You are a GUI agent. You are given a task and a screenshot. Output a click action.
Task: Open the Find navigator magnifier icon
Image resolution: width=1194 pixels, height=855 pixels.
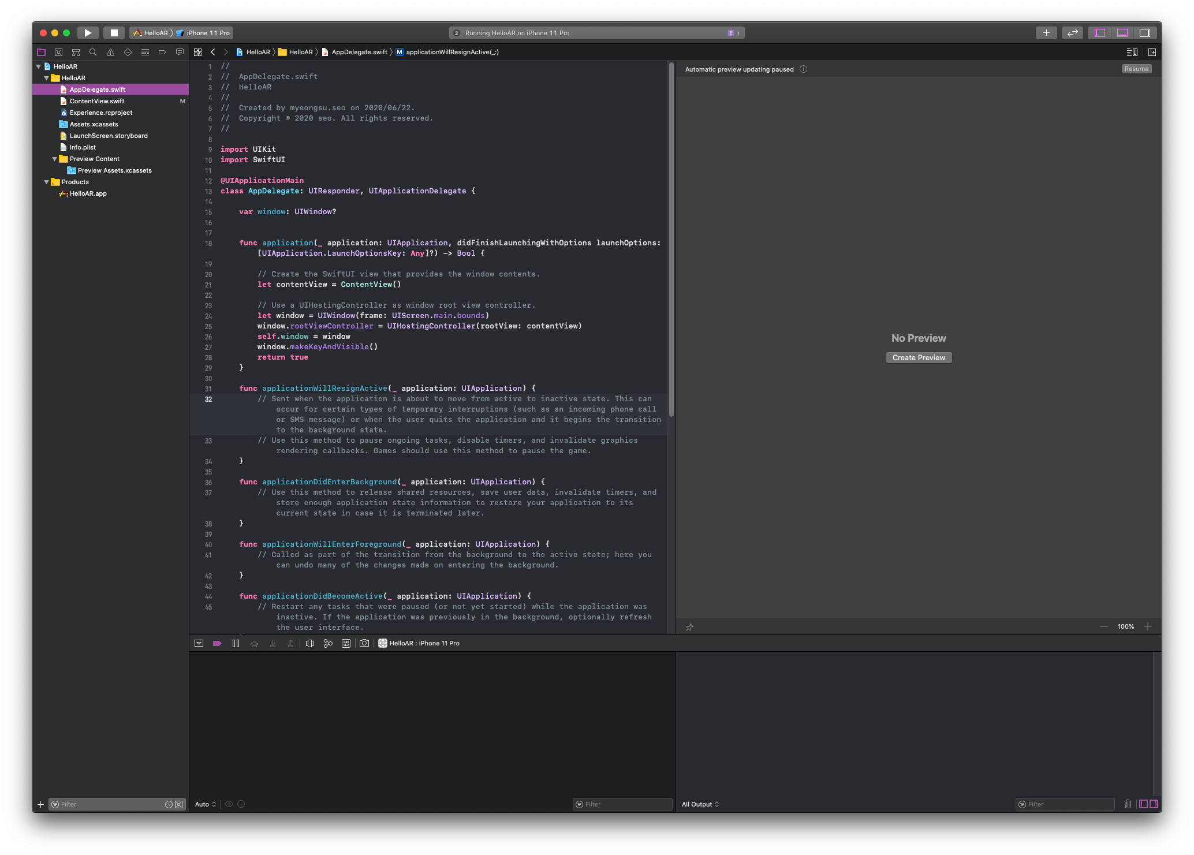93,52
